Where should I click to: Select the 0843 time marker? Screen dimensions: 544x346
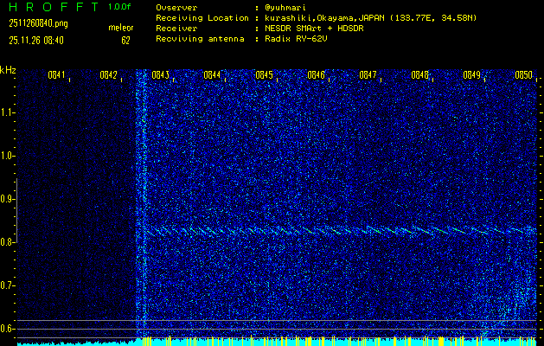pyautogui.click(x=160, y=75)
